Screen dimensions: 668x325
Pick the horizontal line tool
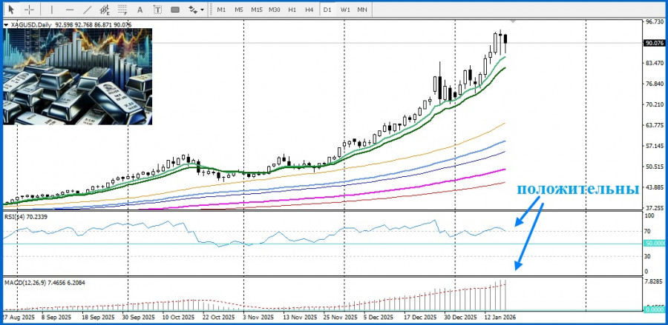(70, 10)
